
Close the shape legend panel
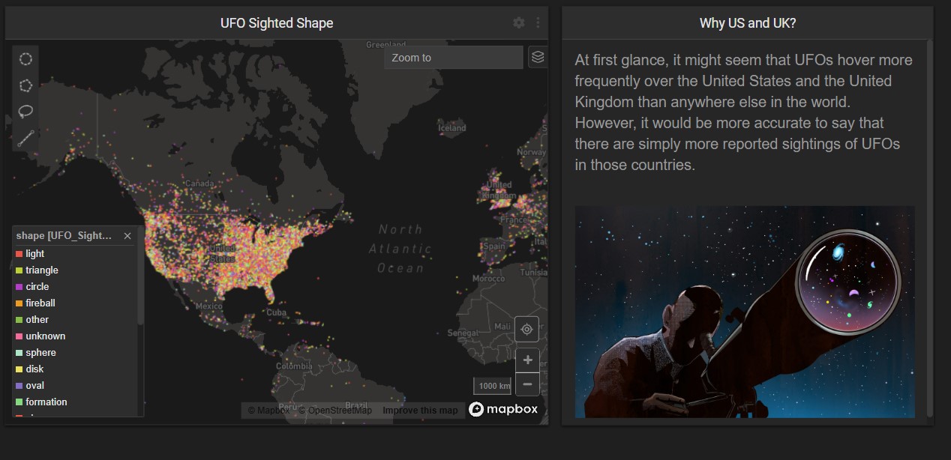[x=127, y=236]
